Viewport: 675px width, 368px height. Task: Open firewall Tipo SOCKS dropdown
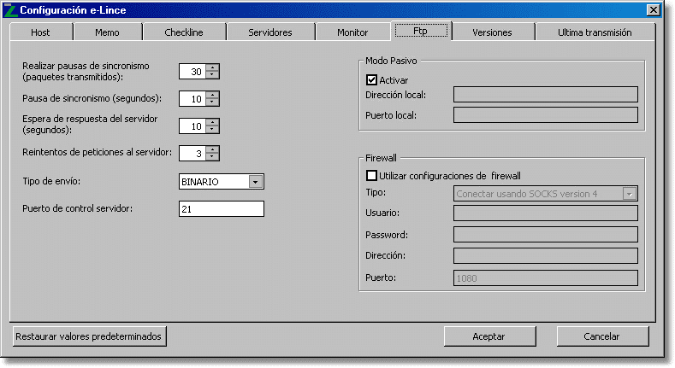pos(630,194)
